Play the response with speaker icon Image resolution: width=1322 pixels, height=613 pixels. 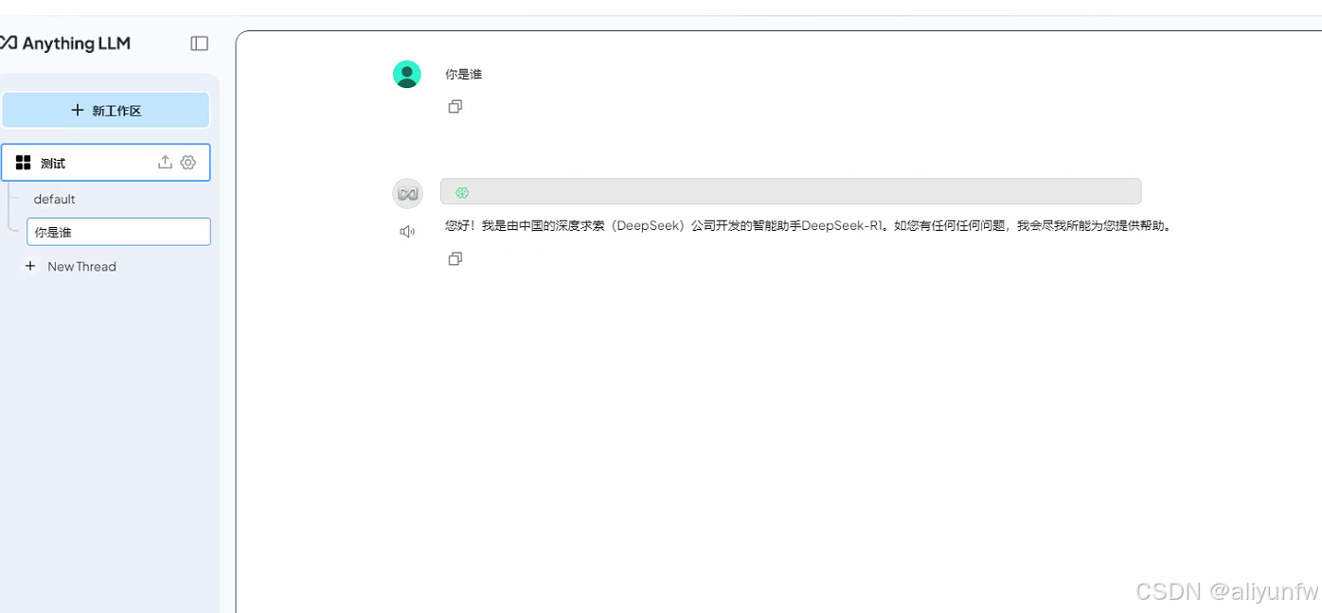(x=407, y=232)
